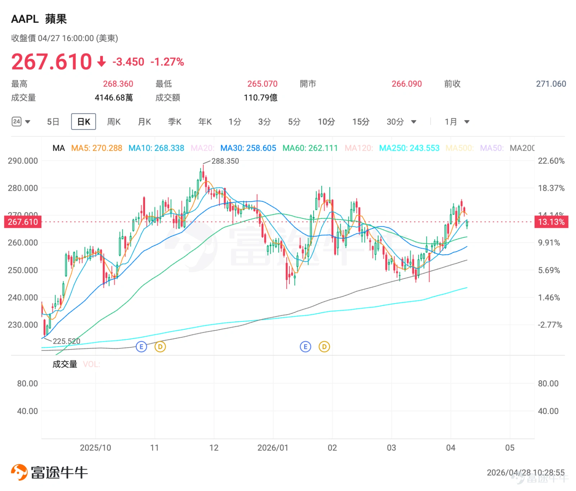Switch to 周K weekly chart

tap(114, 122)
